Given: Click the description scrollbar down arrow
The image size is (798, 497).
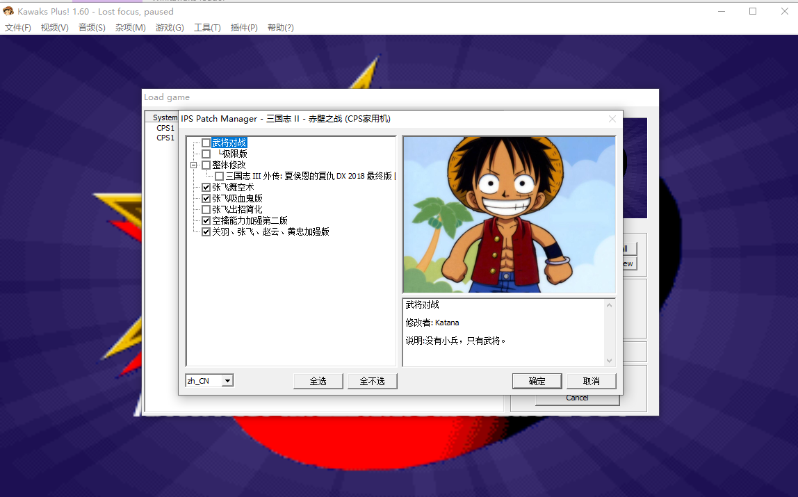Looking at the screenshot, I should [609, 361].
